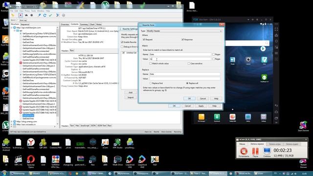Click the blue tools icon in Charles toolbar

point(58,15)
